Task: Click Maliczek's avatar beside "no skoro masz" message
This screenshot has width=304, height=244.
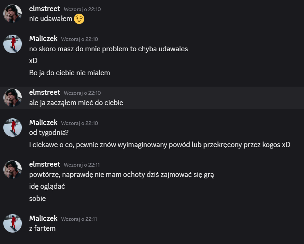Action: [13, 44]
